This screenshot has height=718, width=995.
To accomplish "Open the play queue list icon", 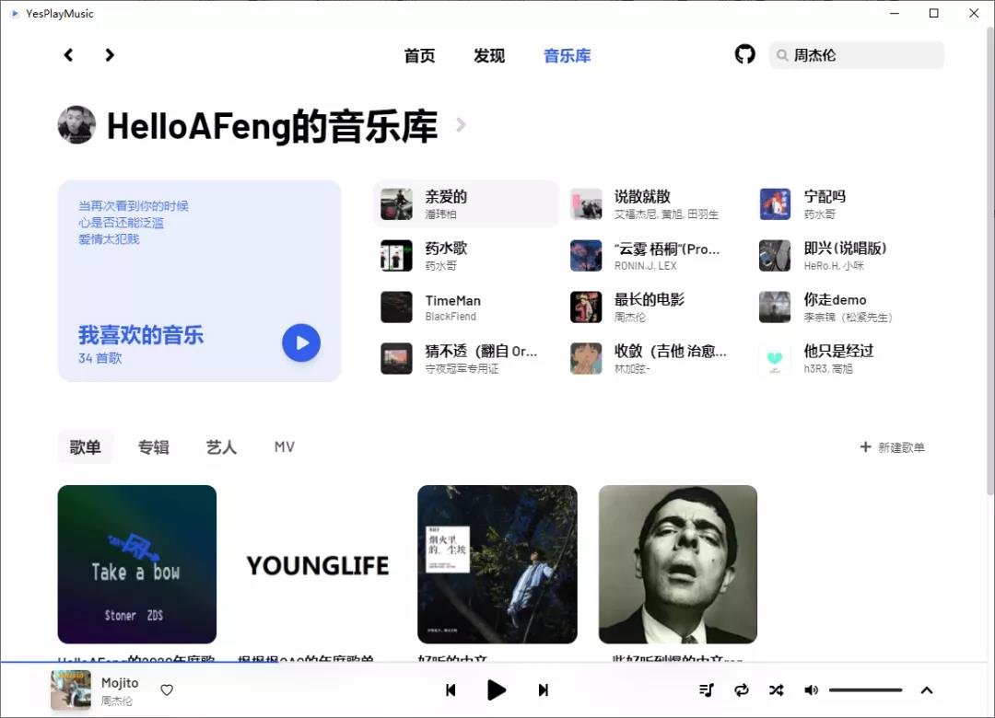I will [707, 690].
